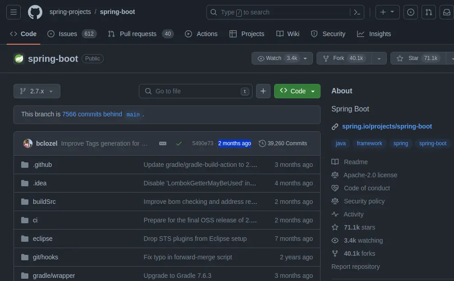
Task: Open the spring-projects organization link
Action: pos(70,12)
